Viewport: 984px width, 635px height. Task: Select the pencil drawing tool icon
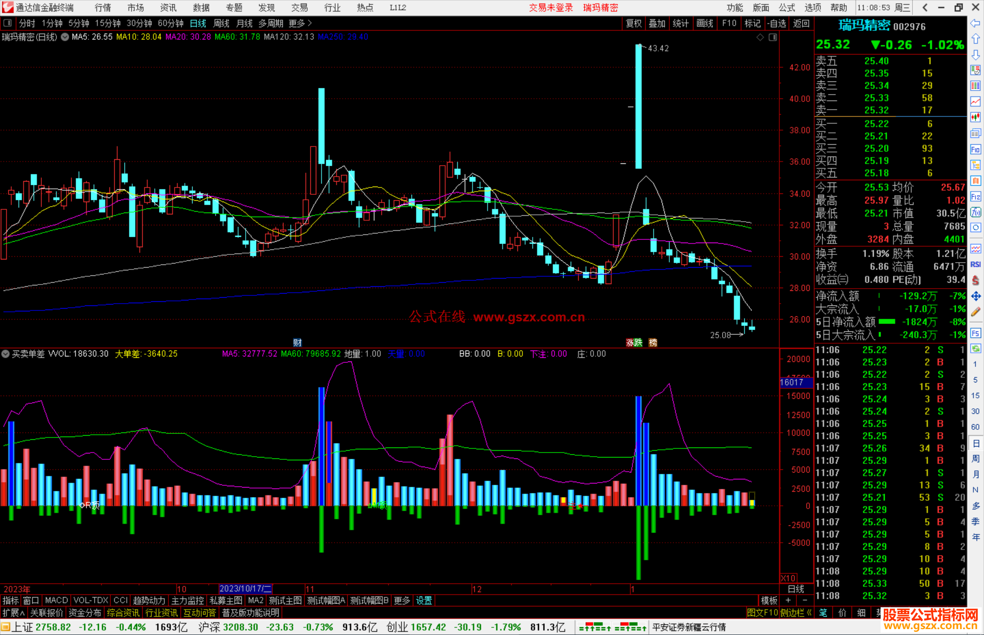tap(975, 312)
